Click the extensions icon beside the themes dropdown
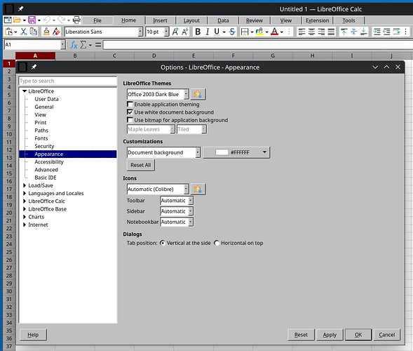Image resolution: width=413 pixels, height=351 pixels. click(x=198, y=94)
